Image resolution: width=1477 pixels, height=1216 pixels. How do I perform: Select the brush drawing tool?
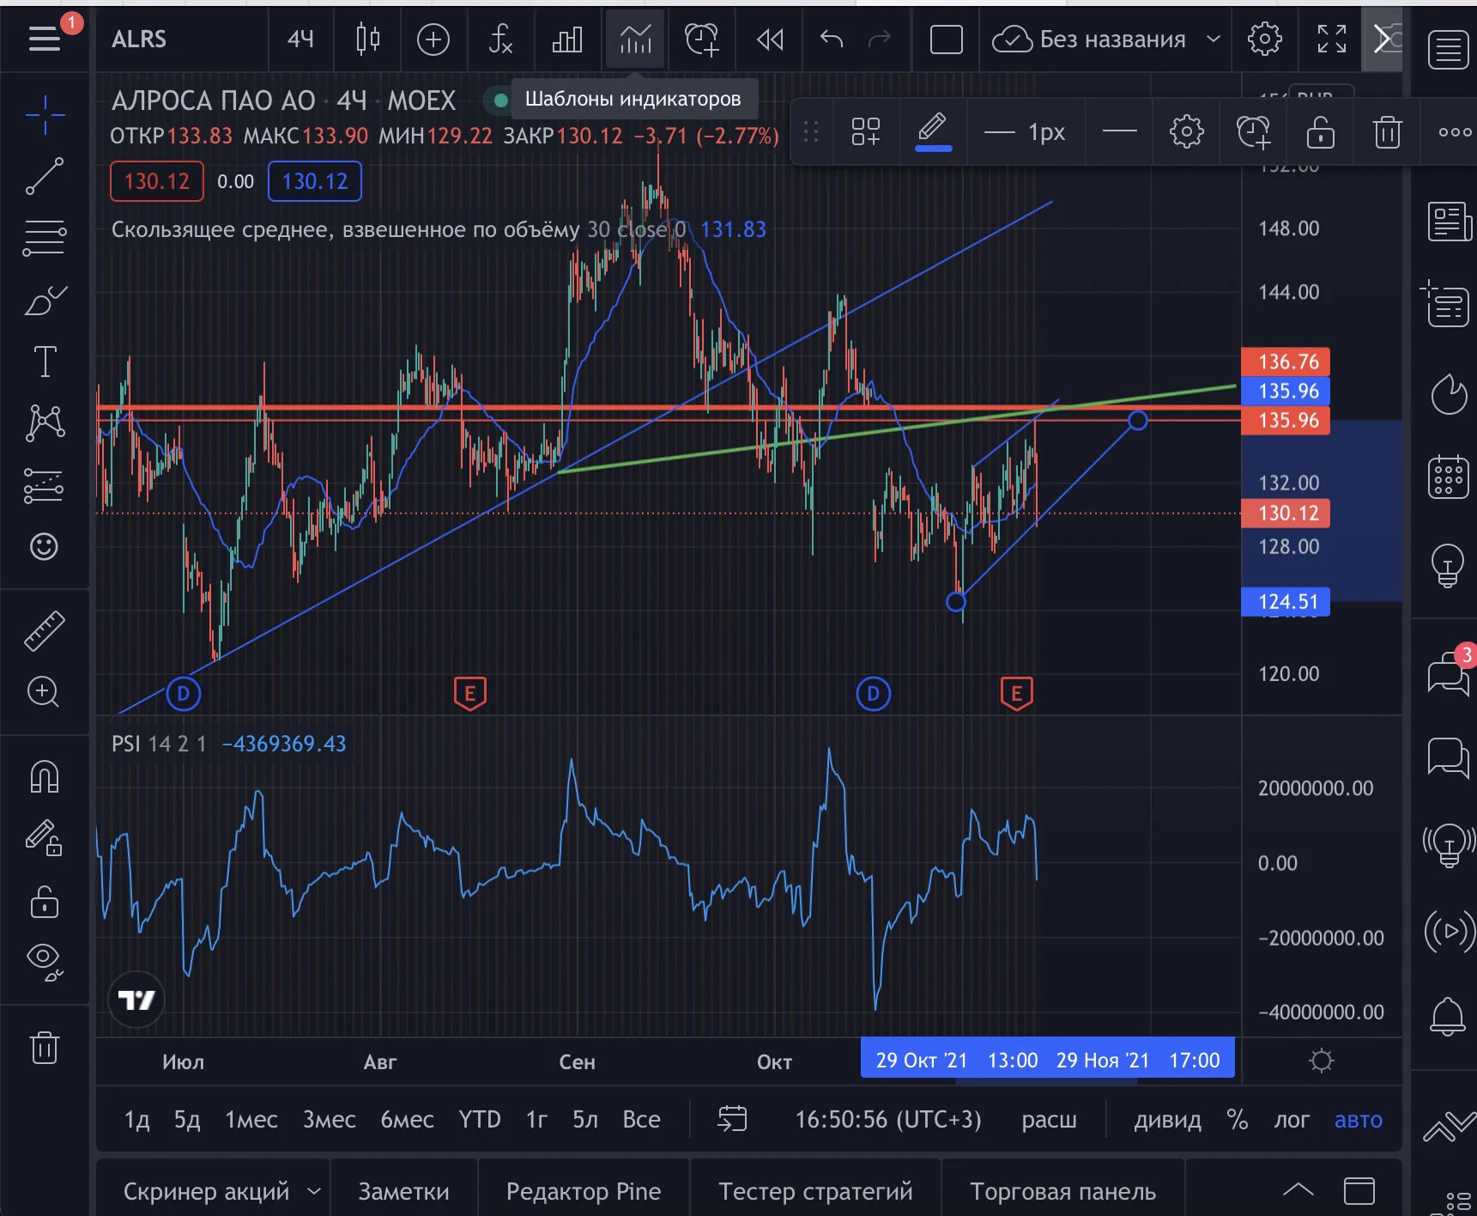[45, 301]
